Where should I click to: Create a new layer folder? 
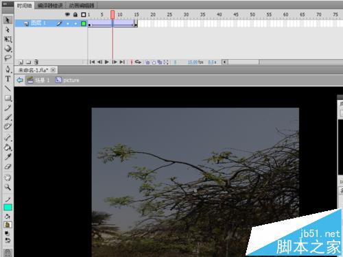click(x=28, y=62)
